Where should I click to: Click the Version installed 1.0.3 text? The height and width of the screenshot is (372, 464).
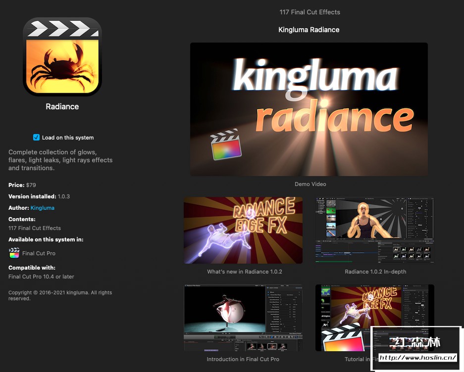[x=39, y=196]
